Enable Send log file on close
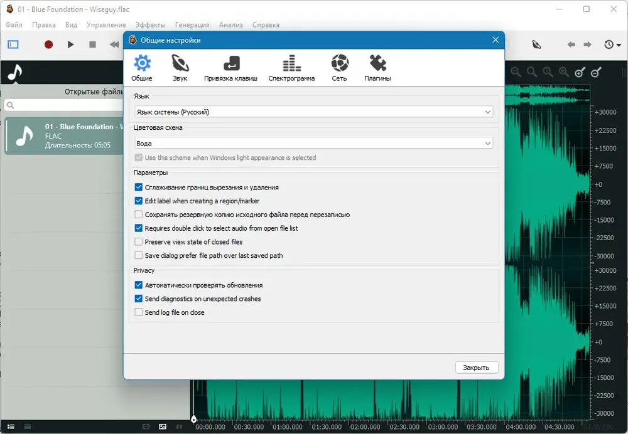 point(139,312)
